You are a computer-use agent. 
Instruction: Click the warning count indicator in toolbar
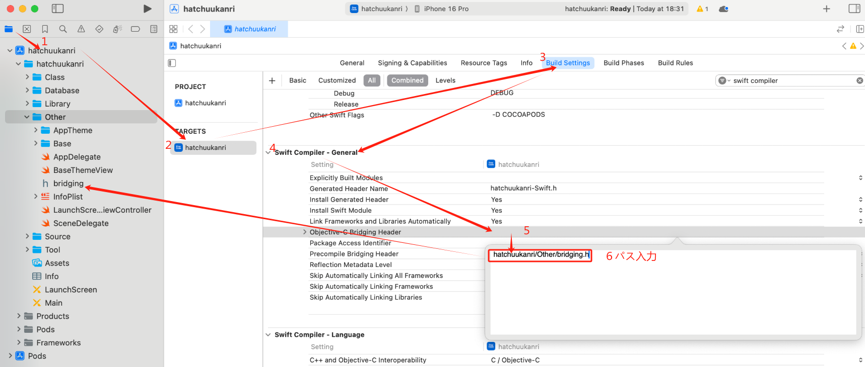pyautogui.click(x=702, y=9)
